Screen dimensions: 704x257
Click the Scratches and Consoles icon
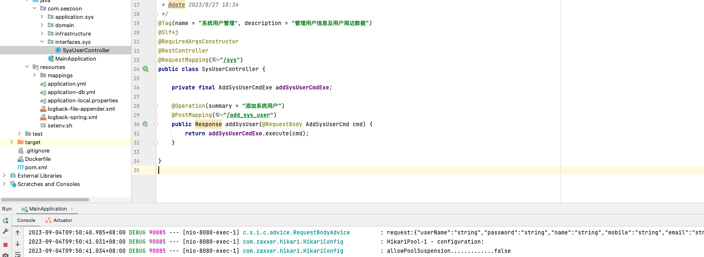(x=13, y=184)
